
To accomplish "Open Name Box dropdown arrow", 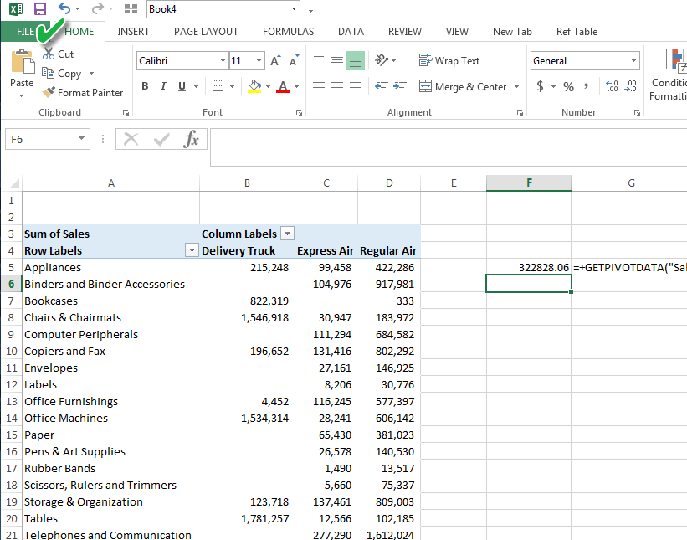I will (x=81, y=139).
